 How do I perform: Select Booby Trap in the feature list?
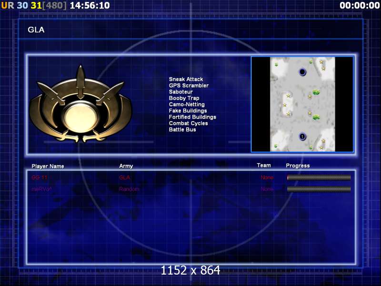tap(184, 98)
